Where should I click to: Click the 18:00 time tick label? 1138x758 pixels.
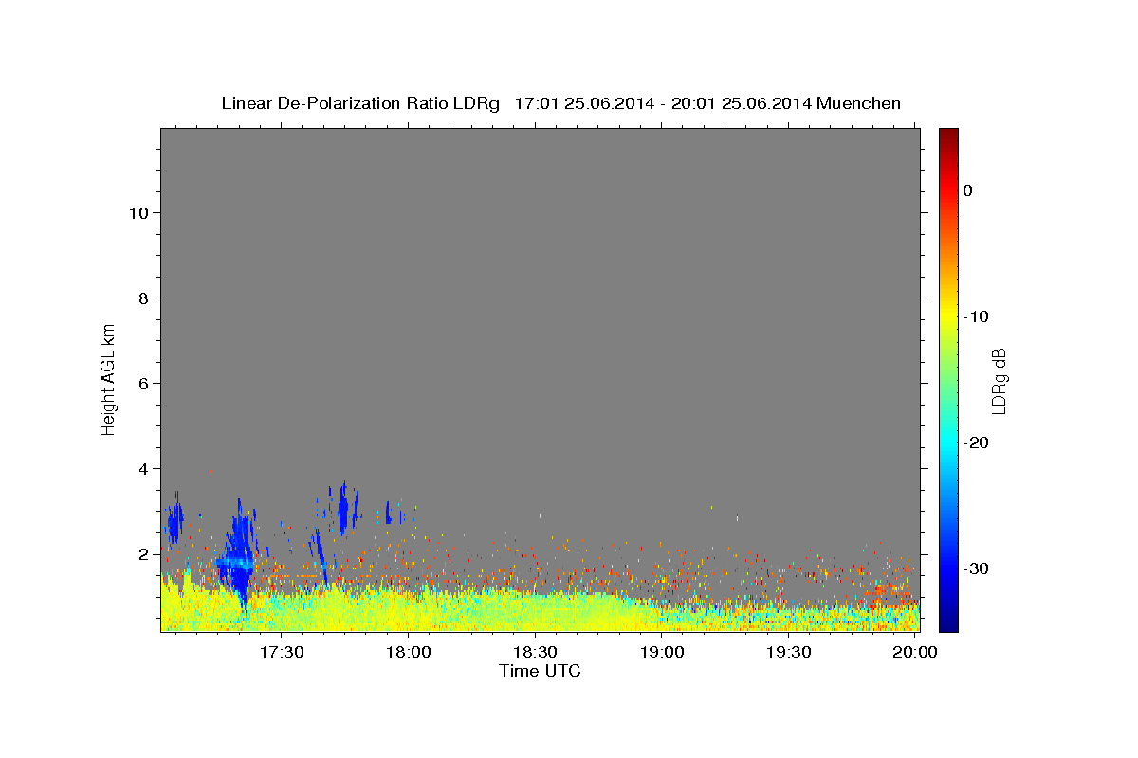point(409,652)
